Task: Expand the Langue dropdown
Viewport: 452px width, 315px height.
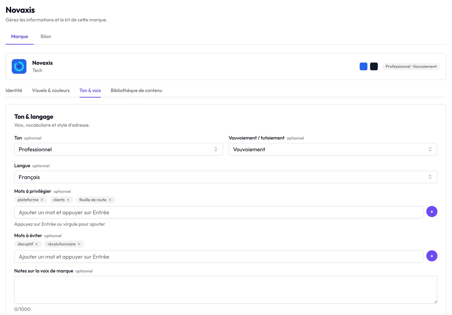Action: tap(226, 177)
